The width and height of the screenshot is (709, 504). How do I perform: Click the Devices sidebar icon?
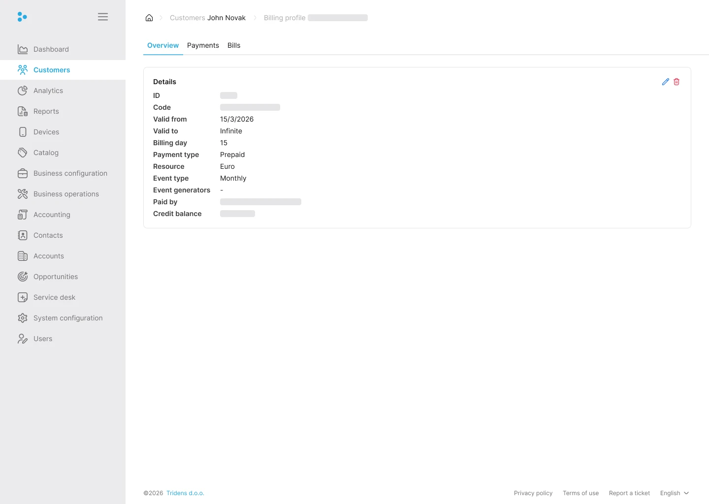(x=23, y=132)
